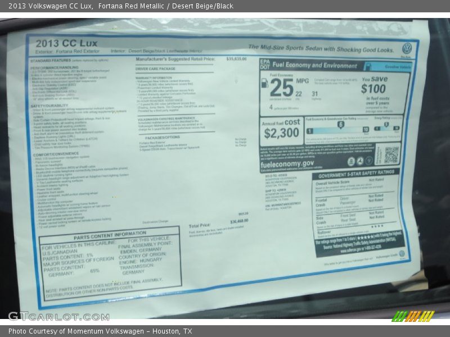Click 'EMDEN, GERMANY' in parts box
Image resolution: width=450 pixels, height=337 pixels.
click(141, 251)
